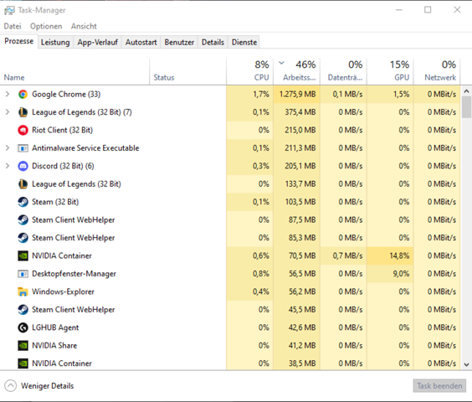Image resolution: width=472 pixels, height=402 pixels.
Task: Click the League of Legends (7) icon
Action: click(23, 112)
